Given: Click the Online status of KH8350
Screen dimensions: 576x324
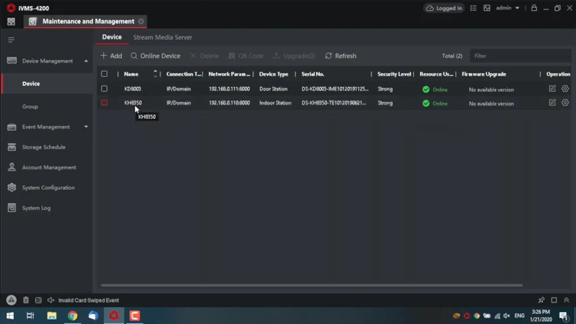Looking at the screenshot, I should [x=435, y=103].
